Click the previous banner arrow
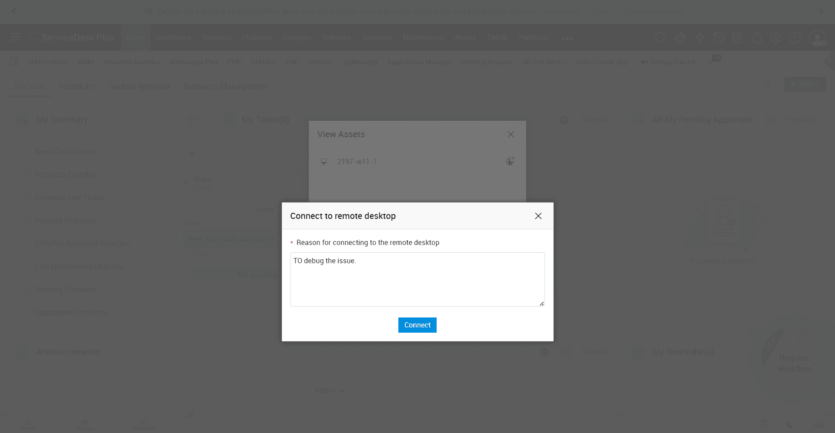Viewport: 835px width, 433px height. point(14,11)
